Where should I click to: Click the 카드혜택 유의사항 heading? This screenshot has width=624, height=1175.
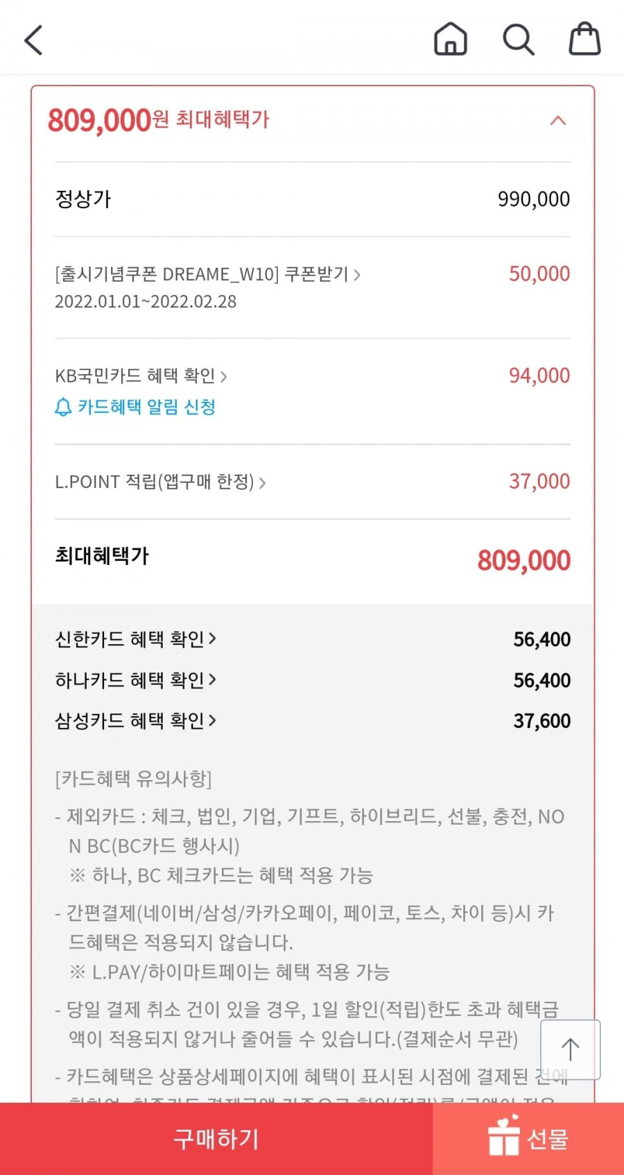point(133,779)
